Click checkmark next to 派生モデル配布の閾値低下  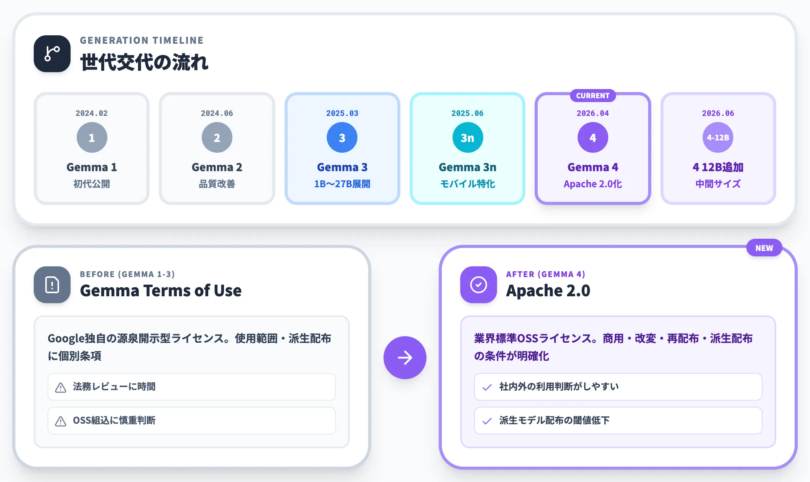(487, 421)
